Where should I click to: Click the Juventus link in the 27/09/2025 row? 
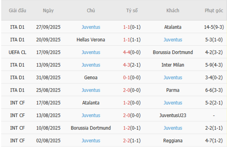coord(91,27)
